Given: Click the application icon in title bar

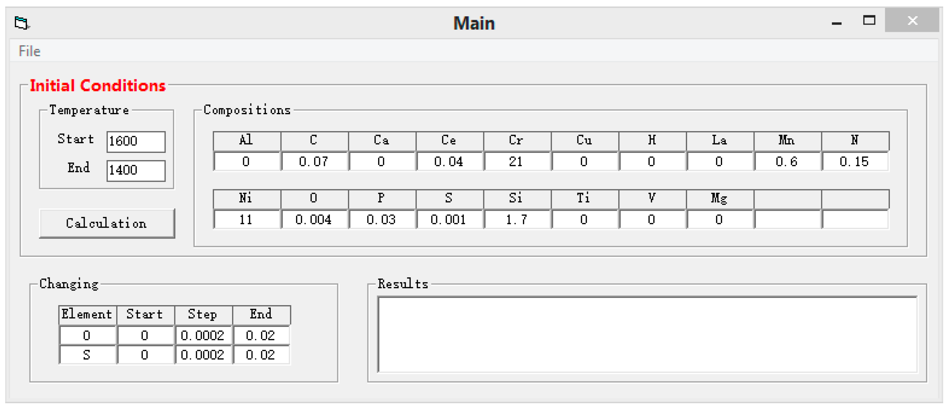Looking at the screenshot, I should 22,23.
